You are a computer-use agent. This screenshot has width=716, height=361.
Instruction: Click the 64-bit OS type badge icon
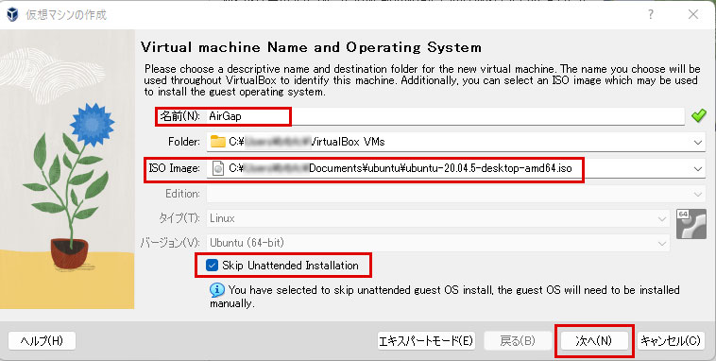(690, 224)
